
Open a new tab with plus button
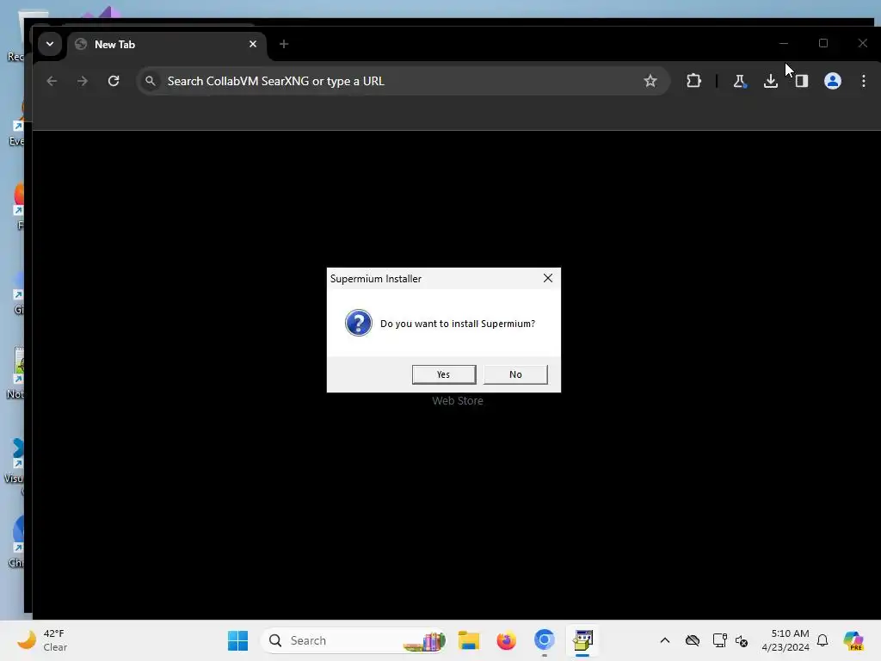pos(284,44)
